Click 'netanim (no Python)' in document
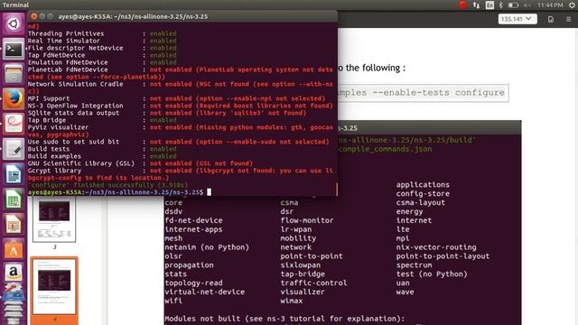Image resolution: width=578 pixels, height=325 pixels. coord(207,247)
